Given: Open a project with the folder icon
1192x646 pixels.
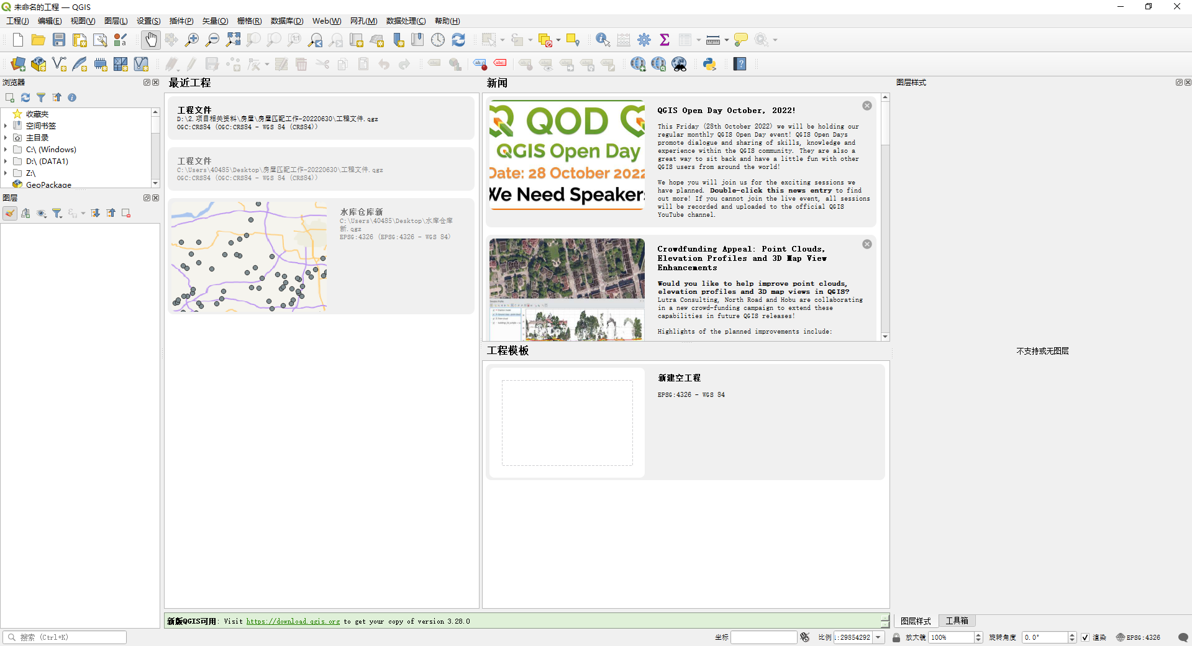Looking at the screenshot, I should [x=38, y=40].
